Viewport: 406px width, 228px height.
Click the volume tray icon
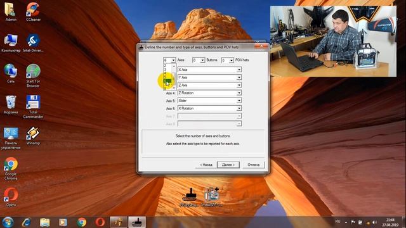pos(374,222)
